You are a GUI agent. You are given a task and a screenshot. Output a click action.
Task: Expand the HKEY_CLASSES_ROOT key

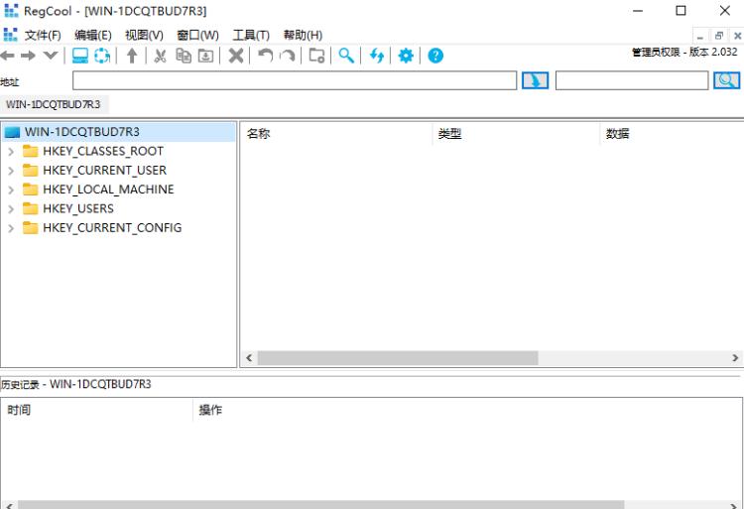[11, 152]
